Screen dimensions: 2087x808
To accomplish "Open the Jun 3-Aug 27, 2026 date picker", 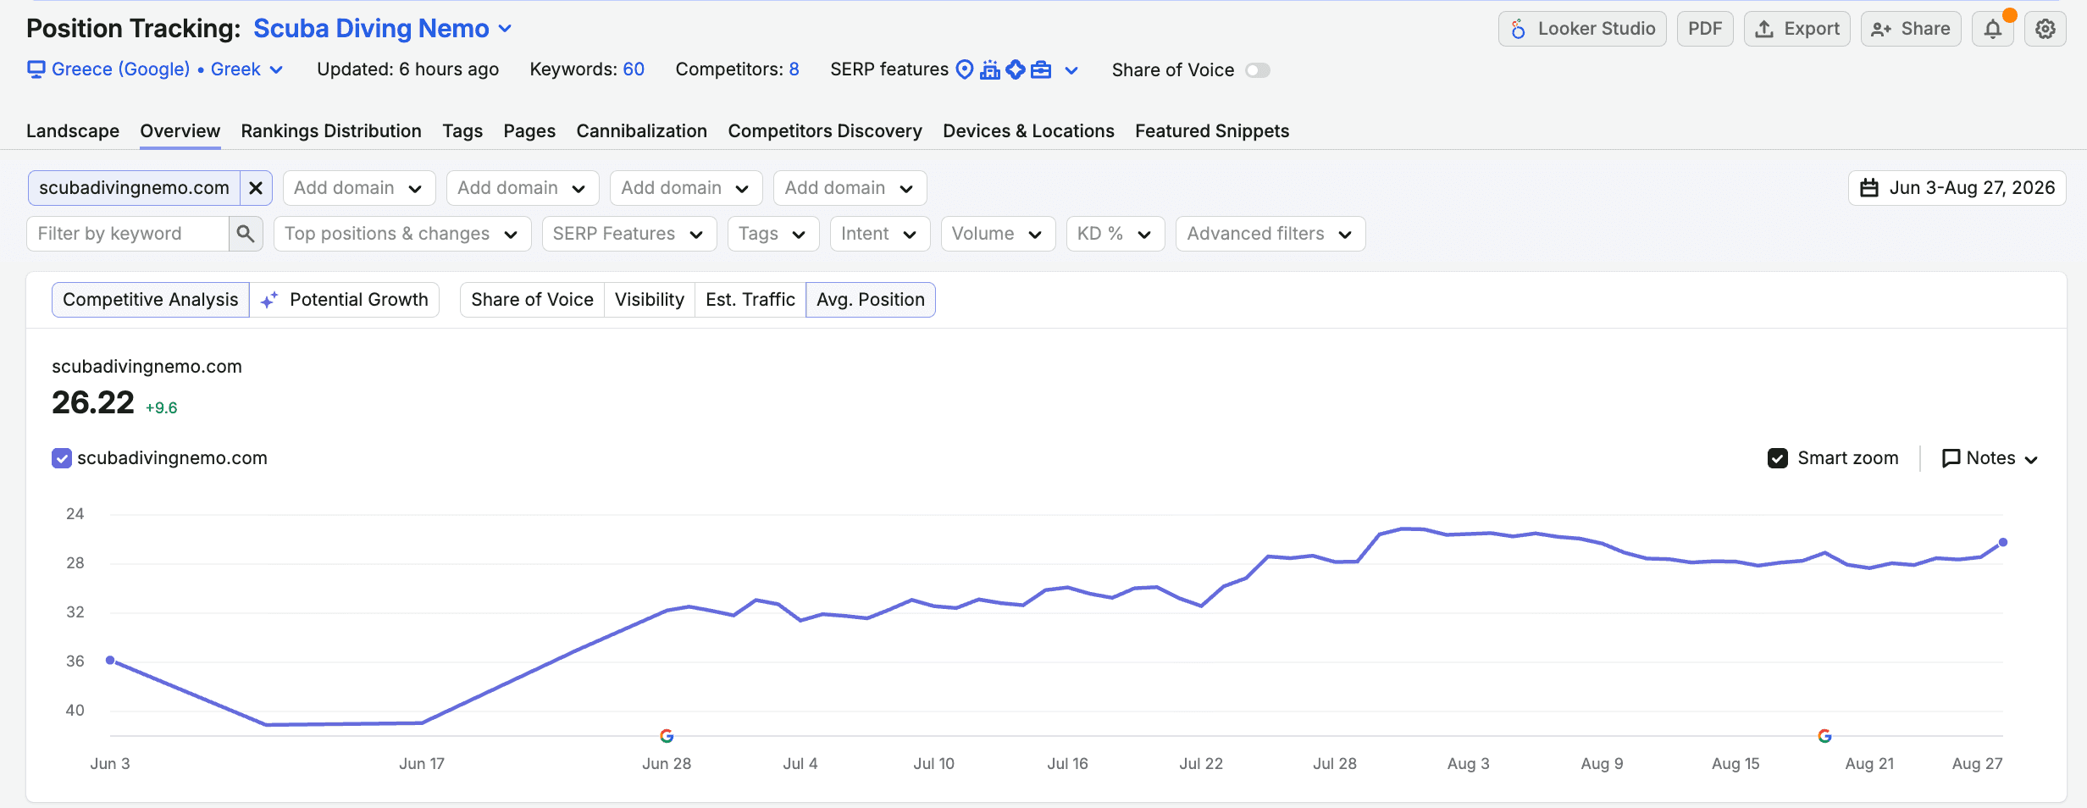I will point(1957,188).
